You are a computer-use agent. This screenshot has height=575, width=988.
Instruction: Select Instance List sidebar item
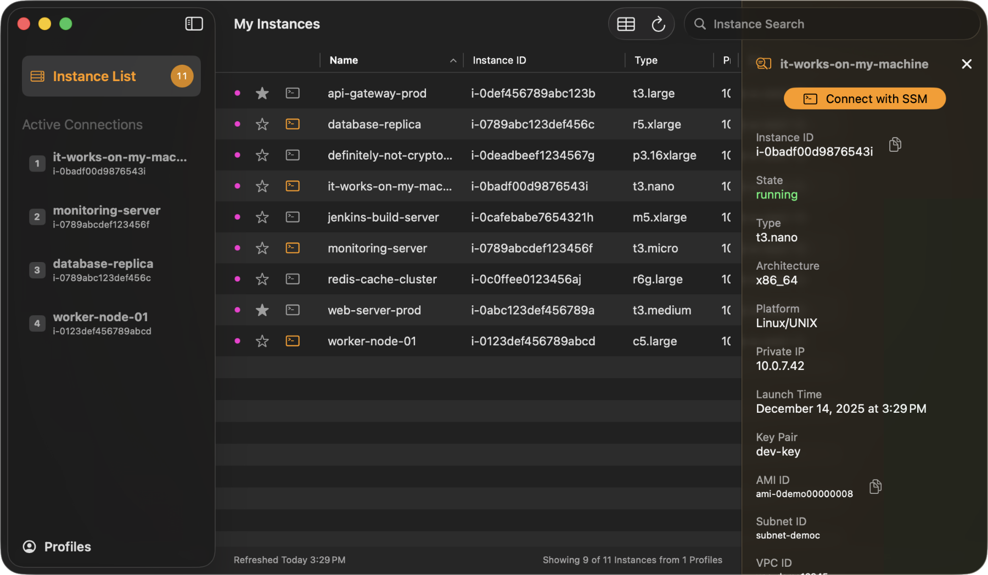[111, 76]
